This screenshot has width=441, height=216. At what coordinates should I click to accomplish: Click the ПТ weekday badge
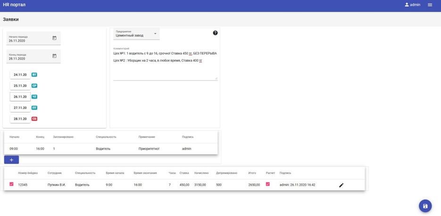coord(34,108)
